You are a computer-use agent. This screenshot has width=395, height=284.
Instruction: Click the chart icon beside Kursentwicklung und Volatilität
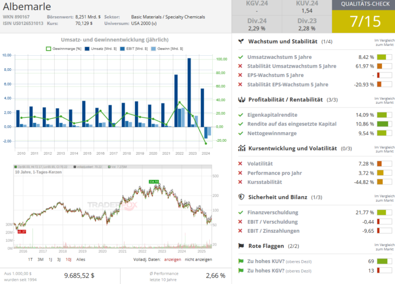241,148
